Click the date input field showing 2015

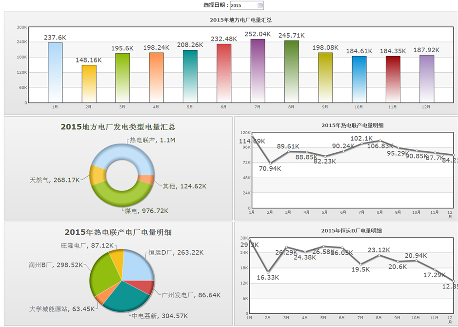point(243,5)
